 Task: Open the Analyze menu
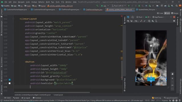tap(34, 2)
